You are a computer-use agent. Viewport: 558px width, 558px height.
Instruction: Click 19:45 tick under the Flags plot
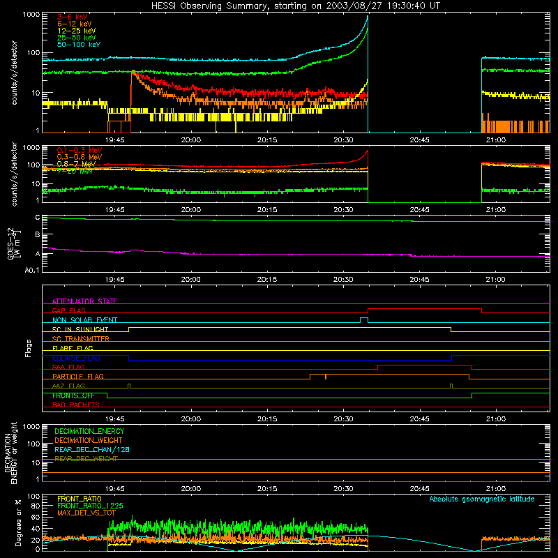(115, 419)
